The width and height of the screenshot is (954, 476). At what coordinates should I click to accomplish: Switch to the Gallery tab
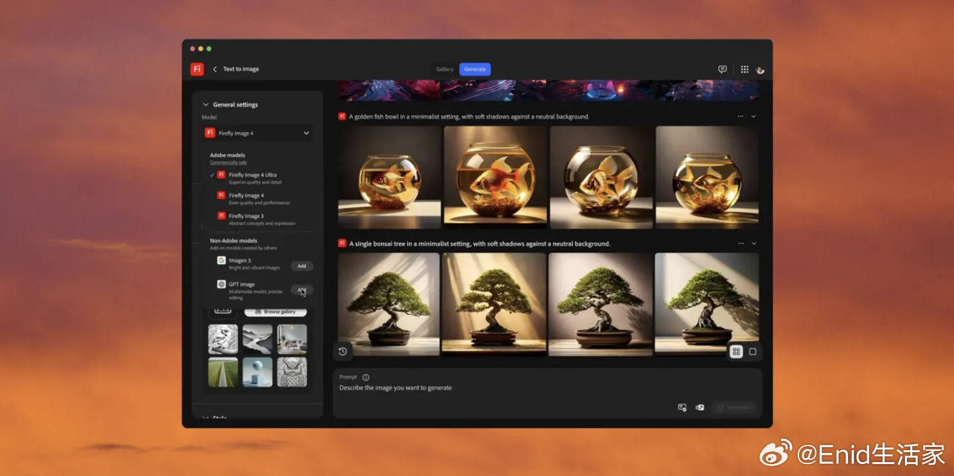coord(445,69)
